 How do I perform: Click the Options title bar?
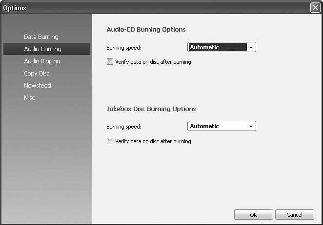click(146, 8)
